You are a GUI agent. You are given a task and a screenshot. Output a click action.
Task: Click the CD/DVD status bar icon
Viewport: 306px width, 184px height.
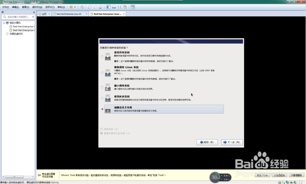[x=283, y=182]
